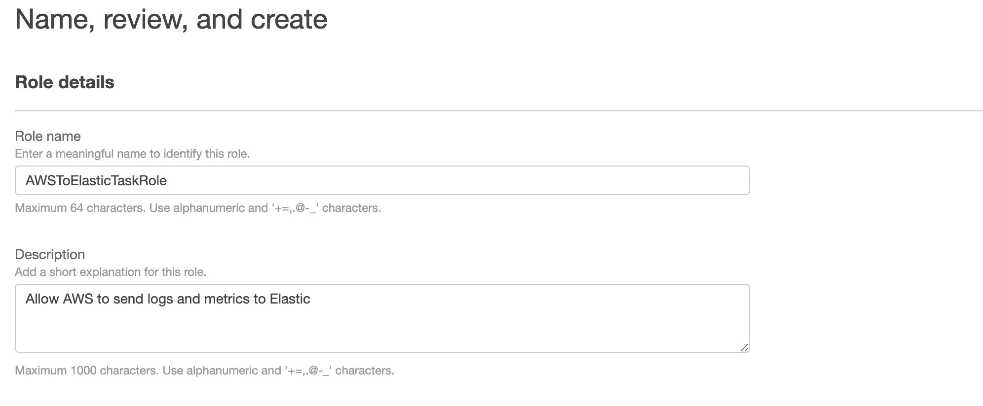Place cursor in the "AWSToElasticTaskRole" text
The height and width of the screenshot is (406, 983).
pos(96,181)
